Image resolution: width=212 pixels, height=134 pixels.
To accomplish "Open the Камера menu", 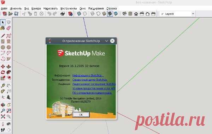I will (36, 8).
